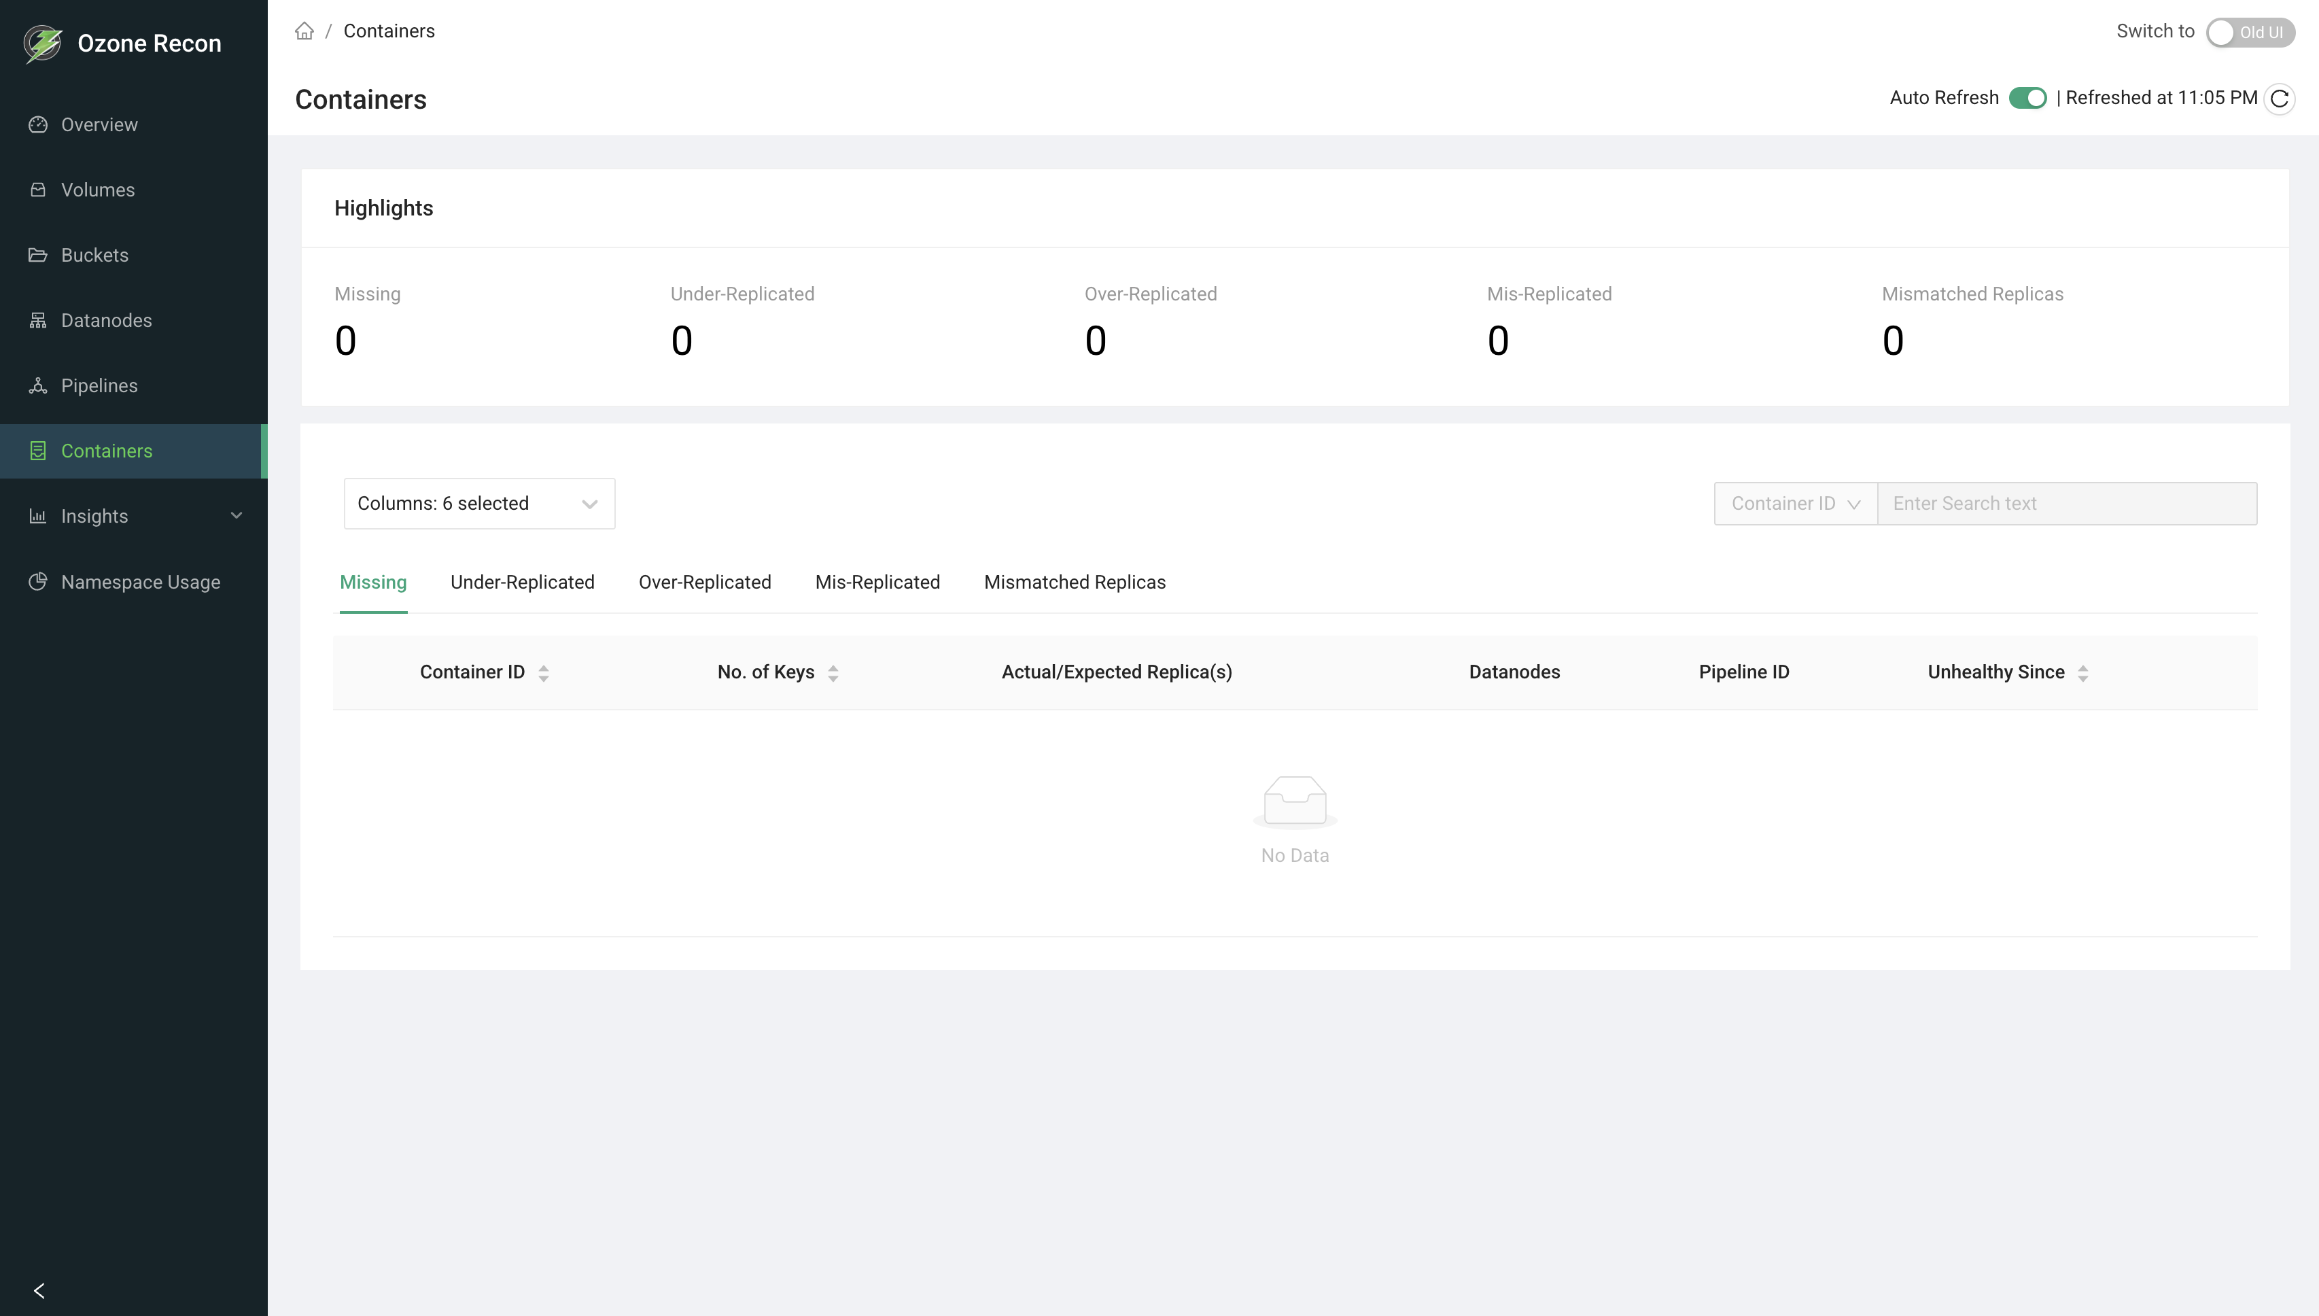The image size is (2319, 1316).
Task: Click the home breadcrumb icon
Action: click(304, 31)
